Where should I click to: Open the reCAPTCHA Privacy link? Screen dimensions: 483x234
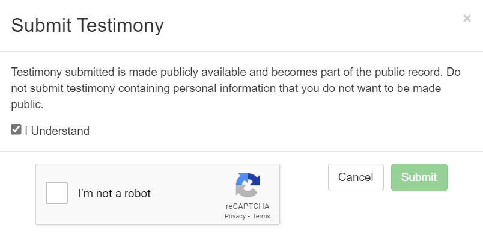(235, 216)
